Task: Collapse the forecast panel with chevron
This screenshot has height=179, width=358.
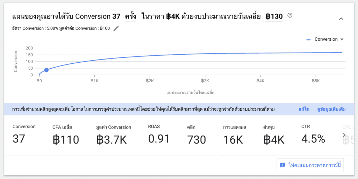Action: pos(341,19)
